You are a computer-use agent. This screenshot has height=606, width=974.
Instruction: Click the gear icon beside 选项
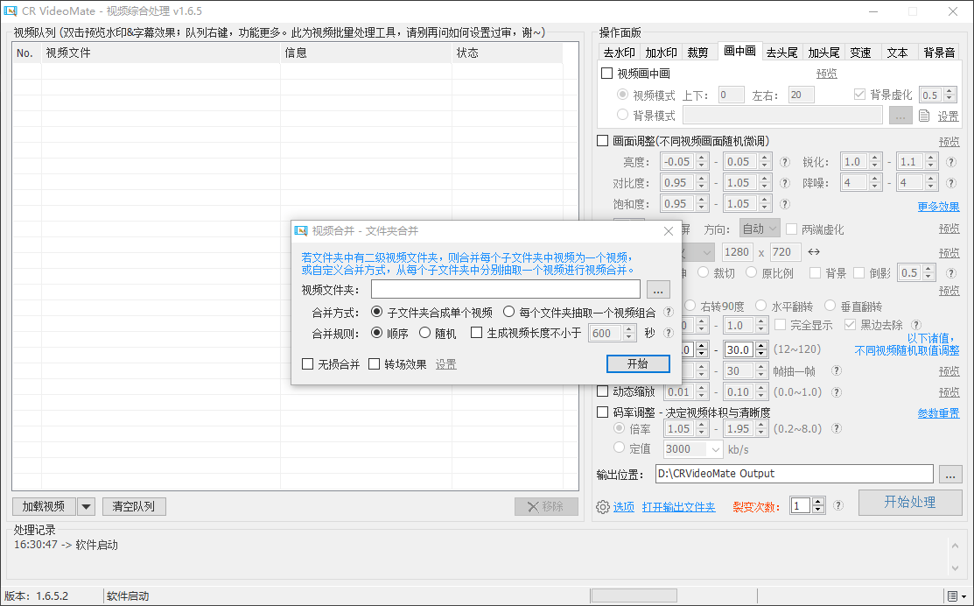[602, 507]
